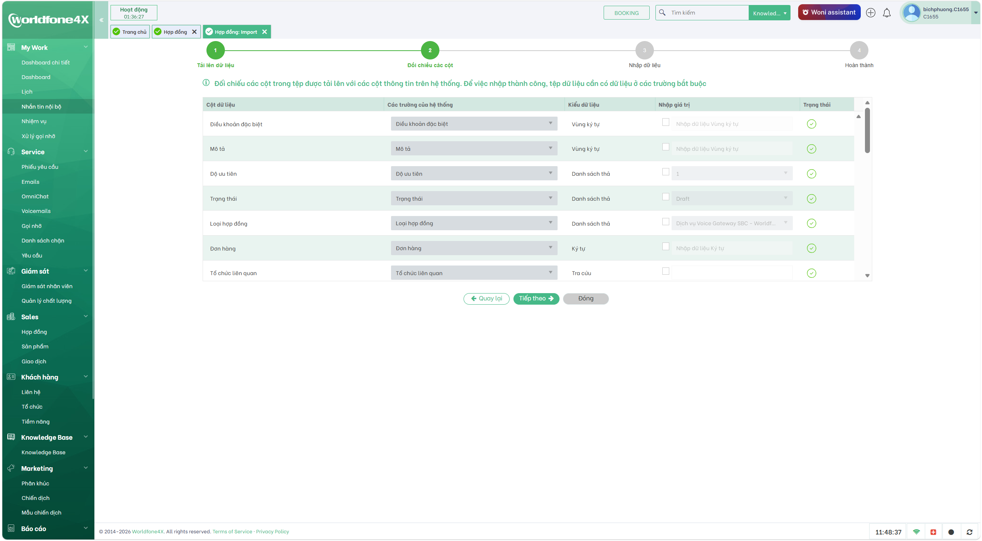The image size is (982, 541).
Task: Click the red plus icon in status bar
Action: click(933, 532)
